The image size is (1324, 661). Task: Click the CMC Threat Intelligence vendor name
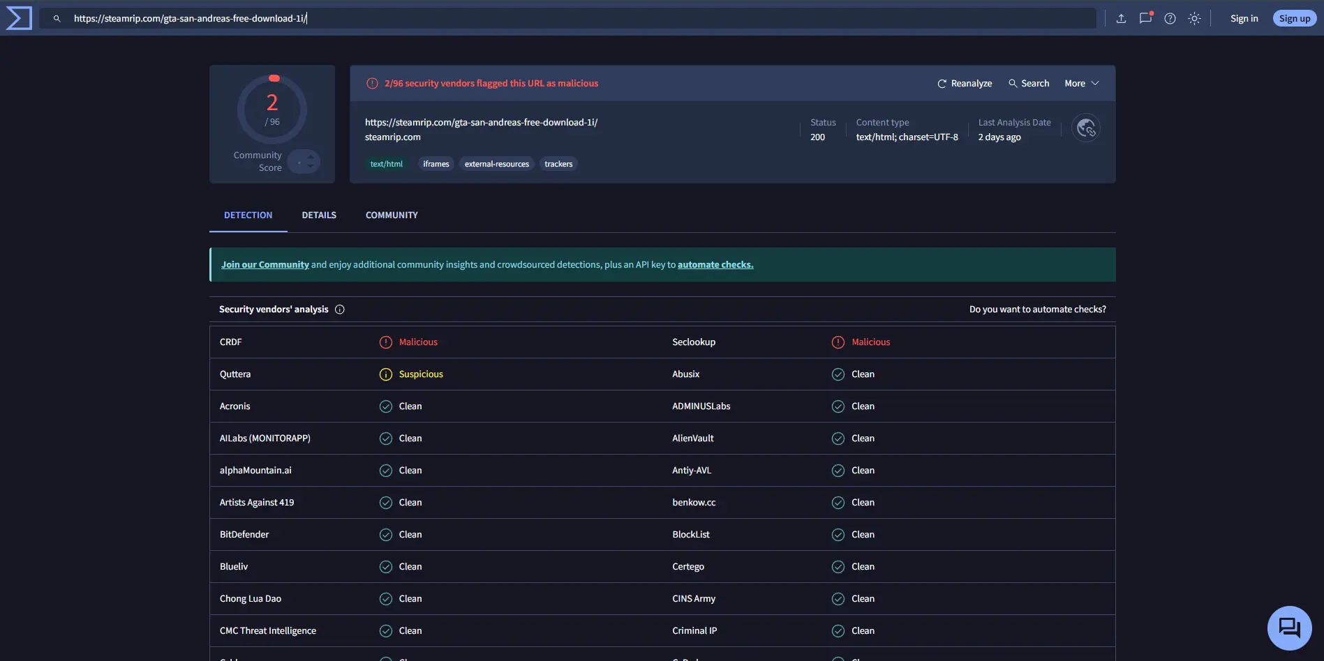tap(268, 631)
